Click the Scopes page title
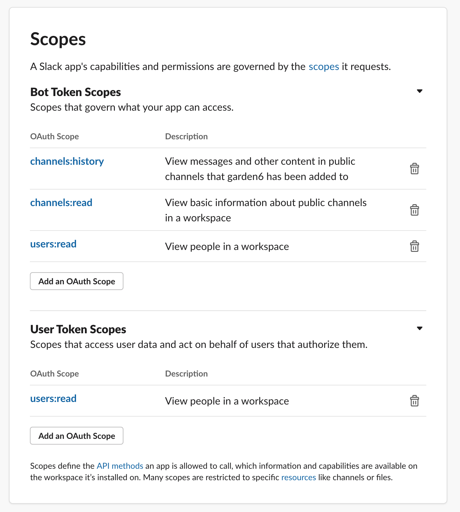Image resolution: width=460 pixels, height=512 pixels. pos(58,39)
